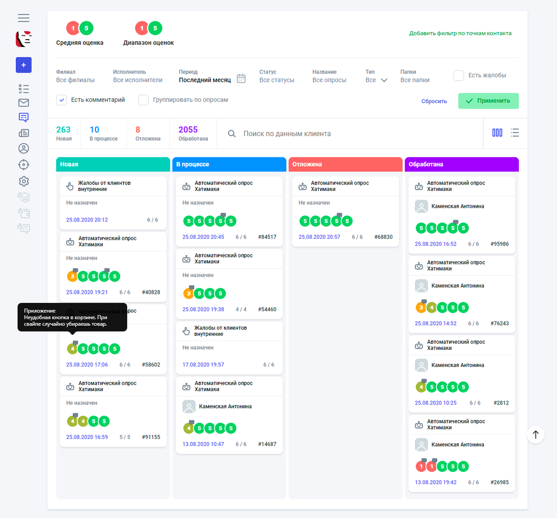Click the red-faced company logo

click(x=24, y=39)
